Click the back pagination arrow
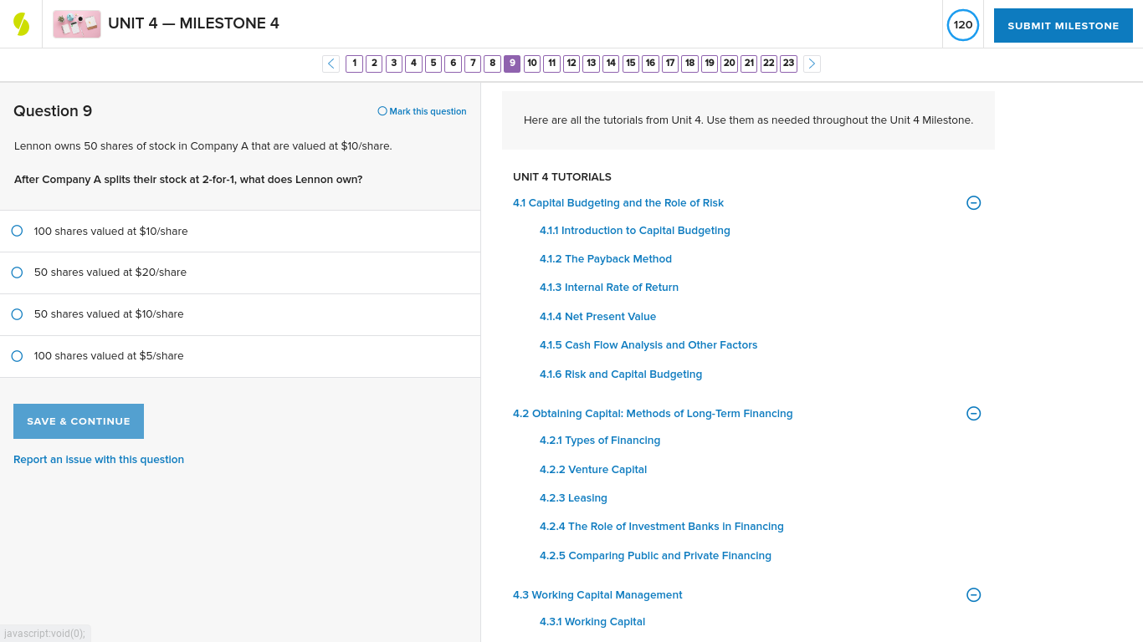 331,64
